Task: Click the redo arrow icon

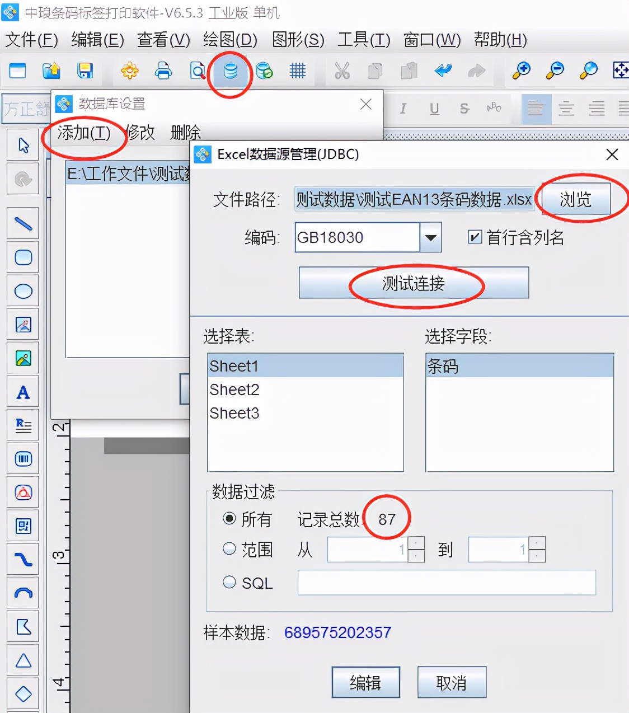Action: (x=476, y=71)
